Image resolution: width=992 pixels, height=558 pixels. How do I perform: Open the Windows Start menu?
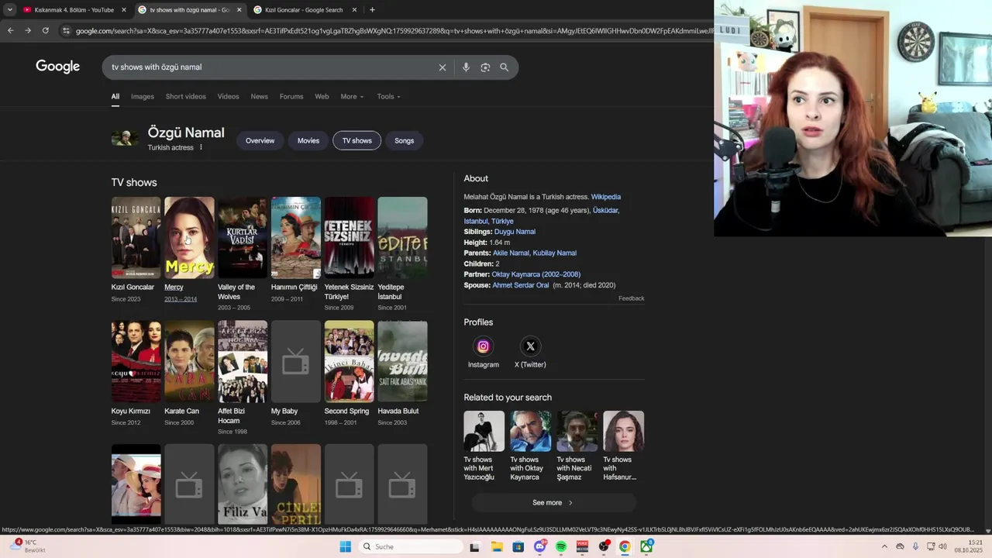345,546
